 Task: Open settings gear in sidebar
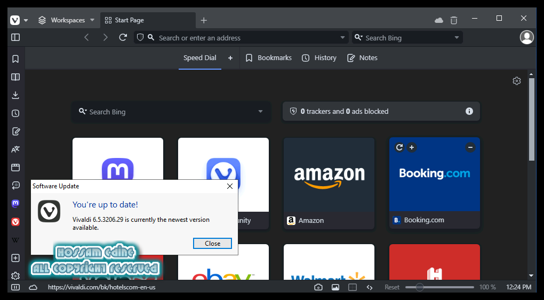click(15, 276)
